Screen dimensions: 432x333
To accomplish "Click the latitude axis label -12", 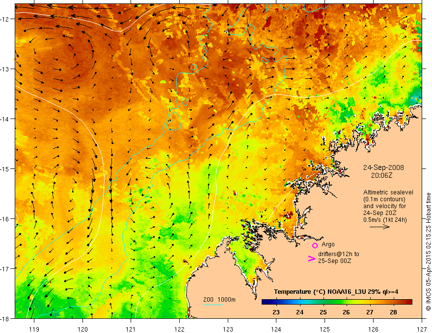I will tap(5, 19).
